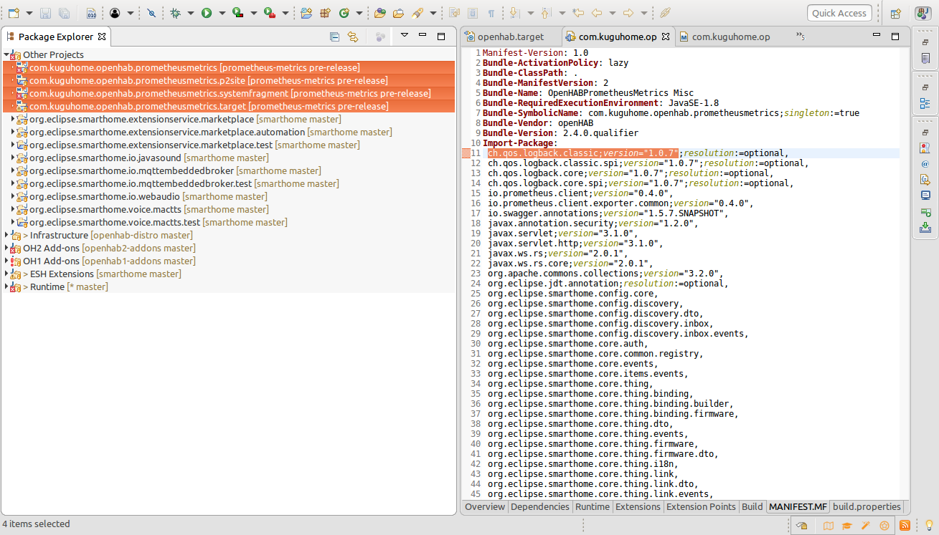
Task: Click the Save All toolbar icon
Action: [x=64, y=13]
